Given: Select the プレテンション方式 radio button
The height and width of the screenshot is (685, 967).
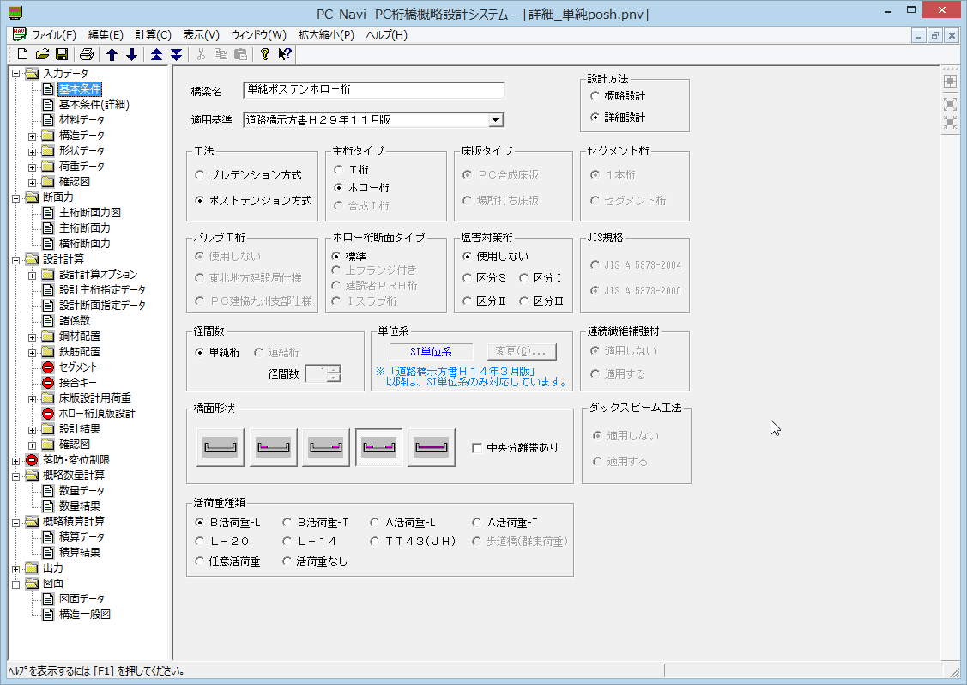Looking at the screenshot, I should coord(200,175).
